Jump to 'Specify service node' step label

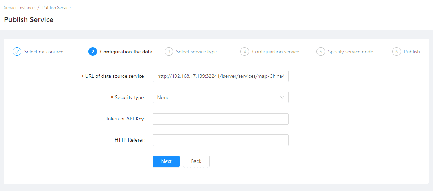click(x=350, y=52)
